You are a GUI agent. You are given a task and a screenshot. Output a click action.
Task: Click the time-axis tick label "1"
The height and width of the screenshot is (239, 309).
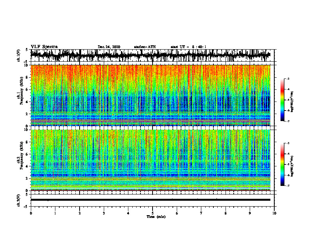click(55, 213)
